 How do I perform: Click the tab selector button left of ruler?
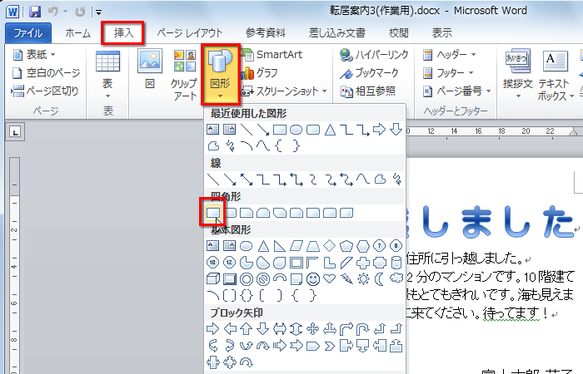15,131
